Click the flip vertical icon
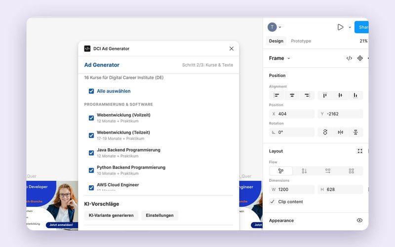The width and height of the screenshot is (395, 247). tap(355, 132)
